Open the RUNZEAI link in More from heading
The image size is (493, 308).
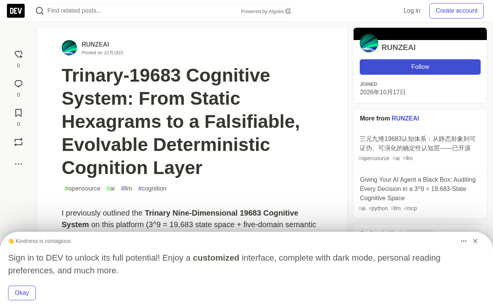(x=405, y=119)
